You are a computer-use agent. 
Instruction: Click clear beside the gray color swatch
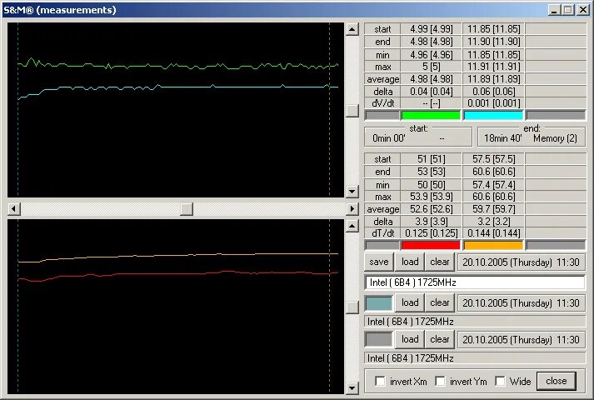click(x=439, y=339)
